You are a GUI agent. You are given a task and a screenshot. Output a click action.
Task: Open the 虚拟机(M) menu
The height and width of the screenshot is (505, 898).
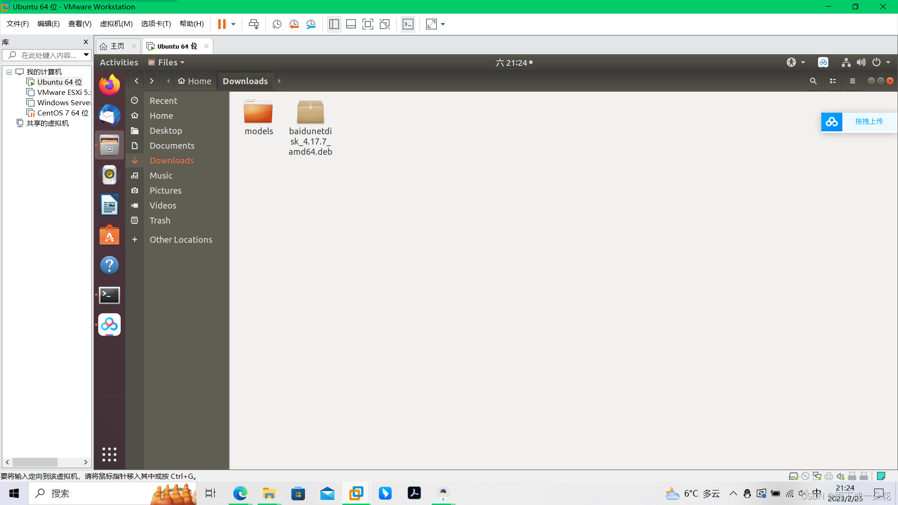116,24
